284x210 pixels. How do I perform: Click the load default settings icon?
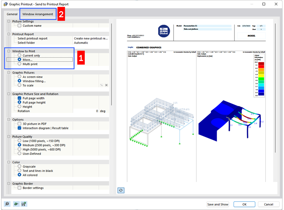click(x=16, y=204)
